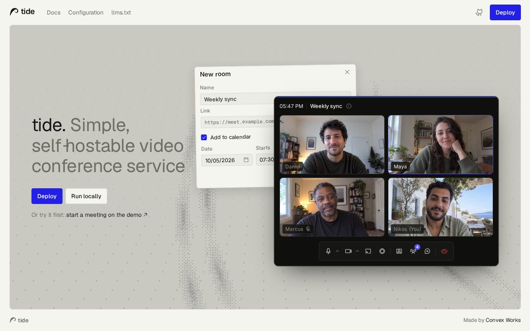Select Maya's video tile
The width and height of the screenshot is (530, 331).
(441, 144)
